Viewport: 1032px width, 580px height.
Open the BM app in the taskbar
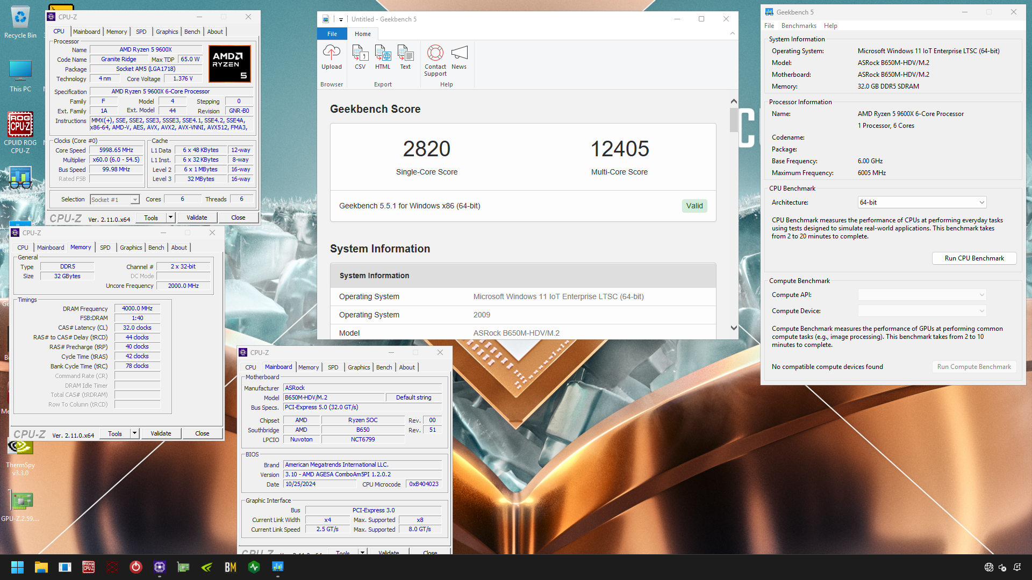231,567
